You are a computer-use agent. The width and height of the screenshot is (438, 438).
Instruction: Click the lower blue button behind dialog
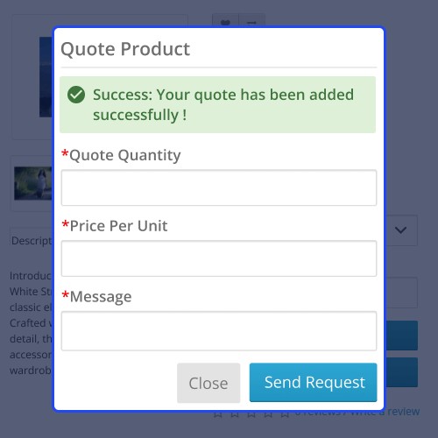click(402, 372)
